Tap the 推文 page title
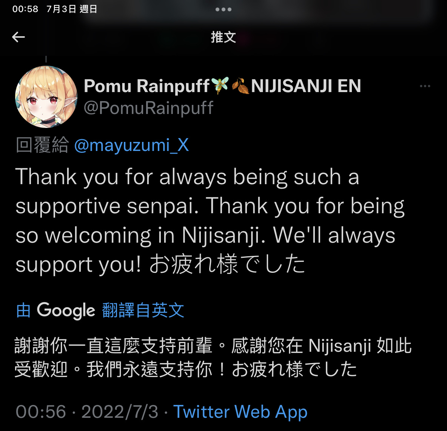 (x=223, y=37)
